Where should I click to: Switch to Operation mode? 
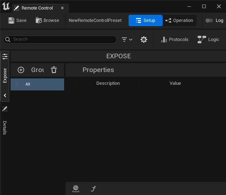point(179,20)
